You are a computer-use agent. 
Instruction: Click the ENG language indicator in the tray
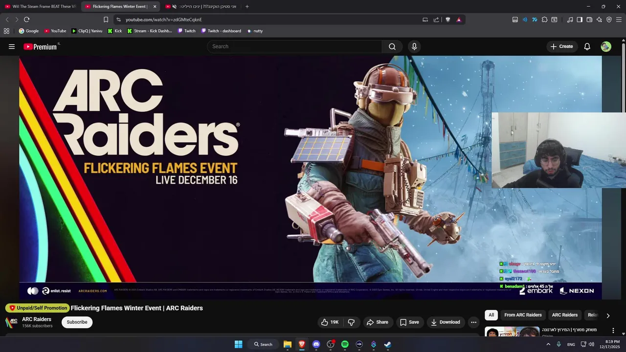point(571,345)
